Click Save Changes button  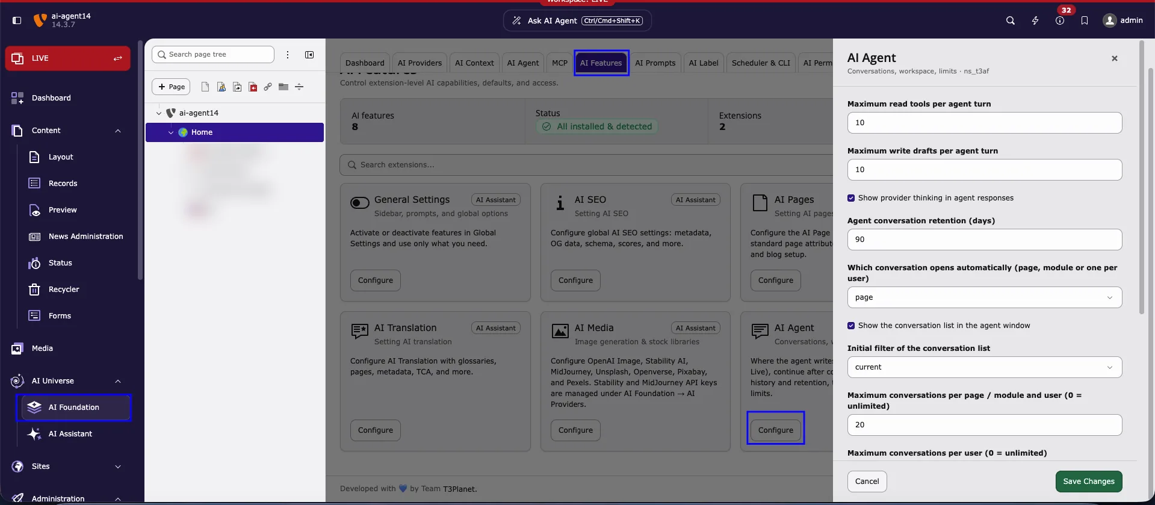1089,482
